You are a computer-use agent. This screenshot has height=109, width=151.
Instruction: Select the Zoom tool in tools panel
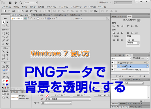[7, 98]
